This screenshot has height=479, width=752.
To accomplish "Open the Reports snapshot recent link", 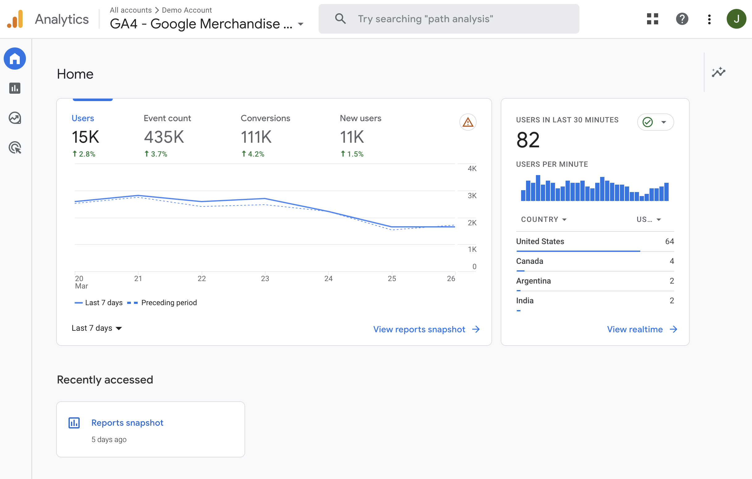I will [127, 423].
